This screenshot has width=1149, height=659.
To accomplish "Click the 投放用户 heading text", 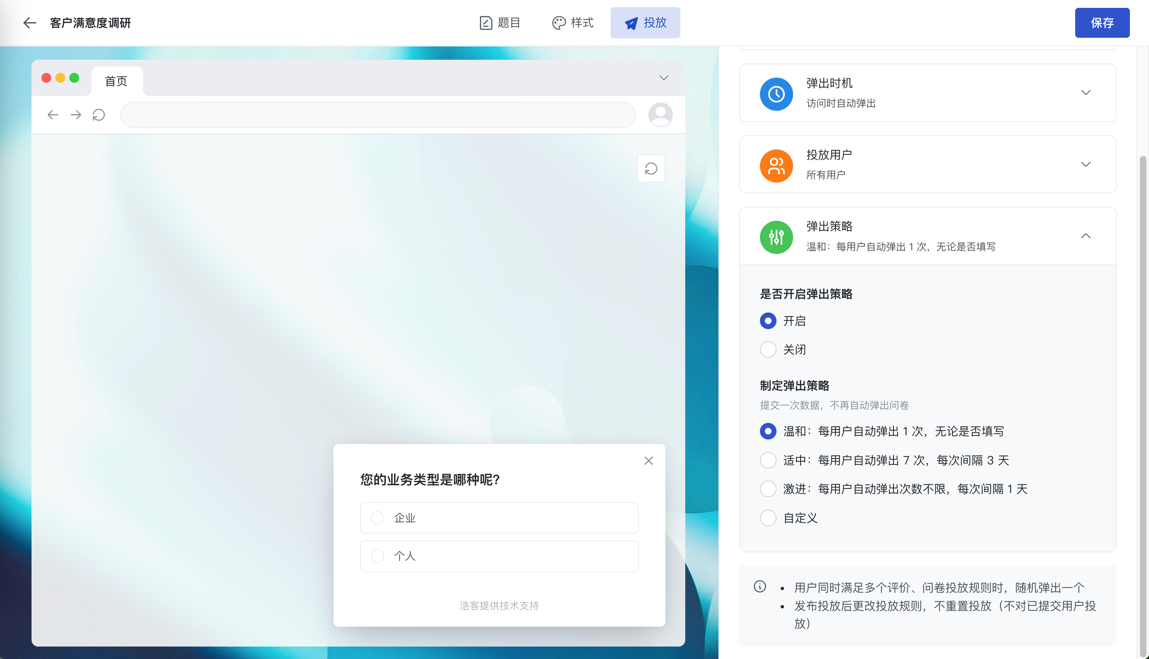I will [x=829, y=155].
